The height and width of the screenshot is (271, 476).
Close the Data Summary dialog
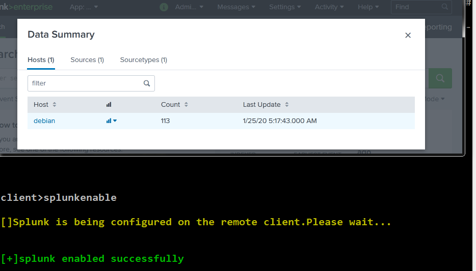pyautogui.click(x=408, y=35)
